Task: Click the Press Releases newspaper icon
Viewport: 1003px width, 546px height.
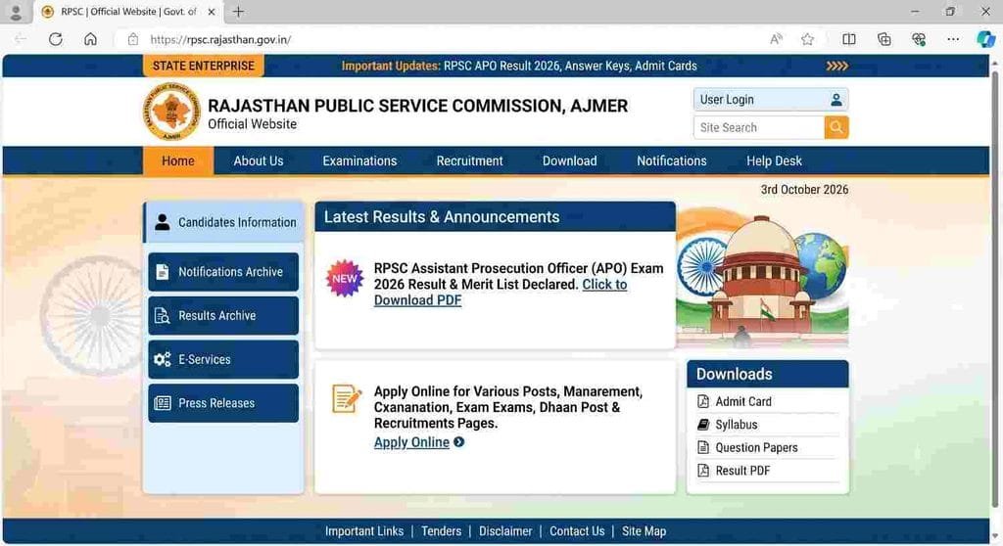Action: (163, 403)
